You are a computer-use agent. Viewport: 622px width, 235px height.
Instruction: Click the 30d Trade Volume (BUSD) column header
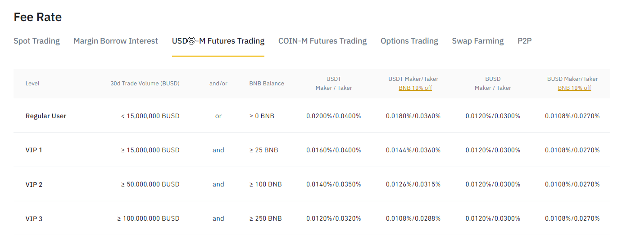click(x=145, y=84)
